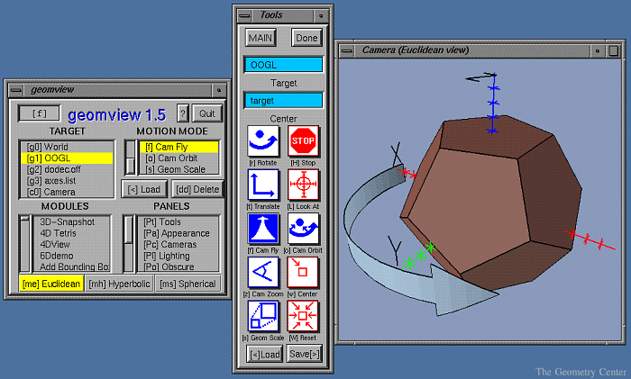The width and height of the screenshot is (631, 379).
Task: Click the red Stop sign icon
Action: pyautogui.click(x=304, y=140)
